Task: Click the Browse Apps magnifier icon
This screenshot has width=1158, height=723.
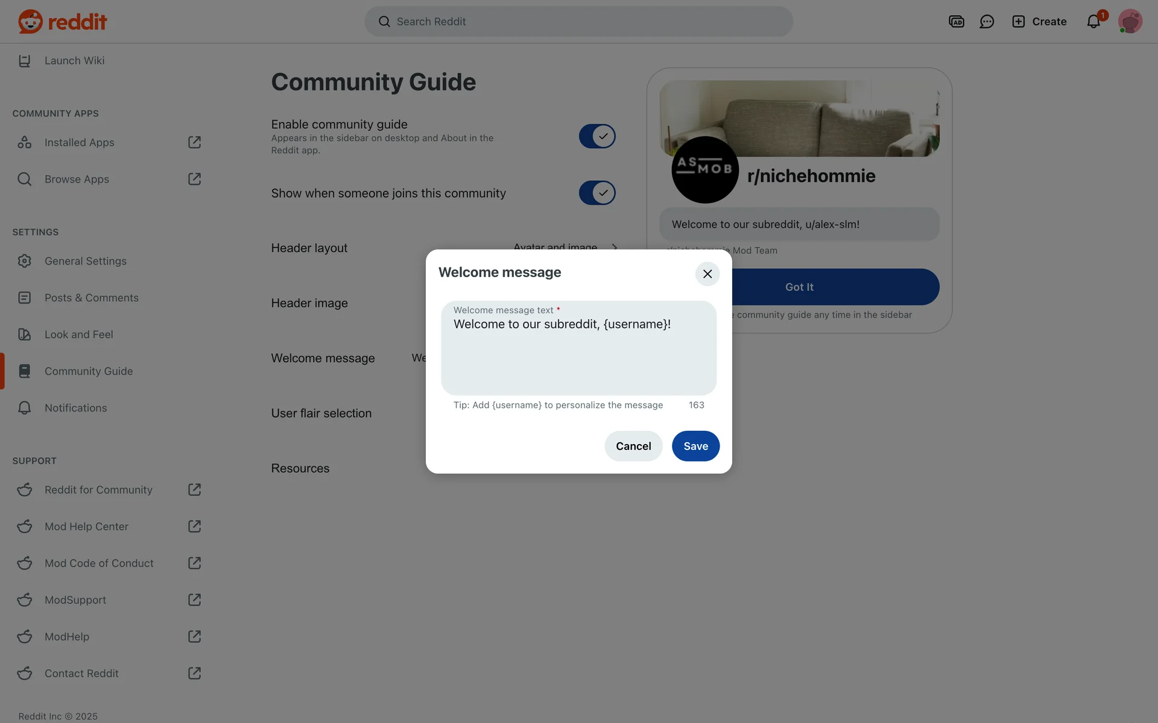Action: point(24,179)
